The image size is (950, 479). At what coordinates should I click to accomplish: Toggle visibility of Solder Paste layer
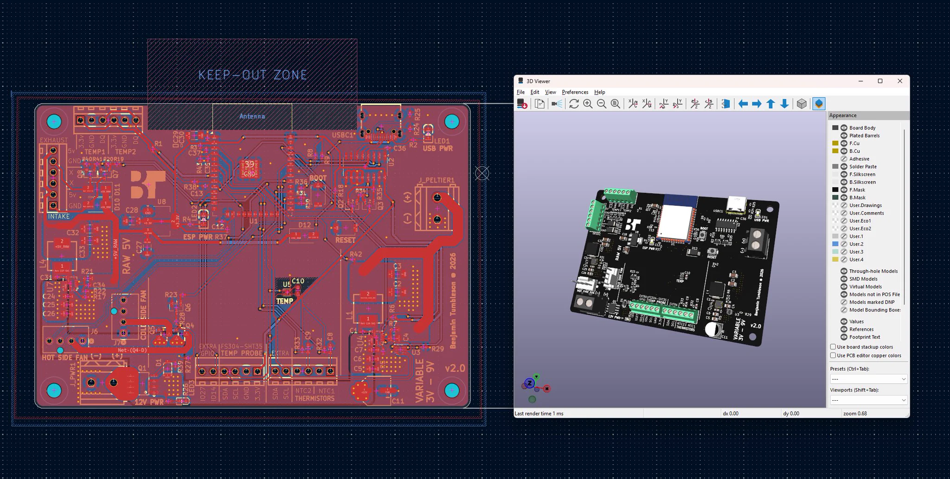pos(844,166)
